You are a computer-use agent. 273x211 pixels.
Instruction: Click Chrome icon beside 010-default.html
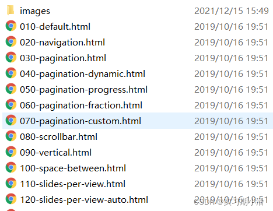pos(11,26)
